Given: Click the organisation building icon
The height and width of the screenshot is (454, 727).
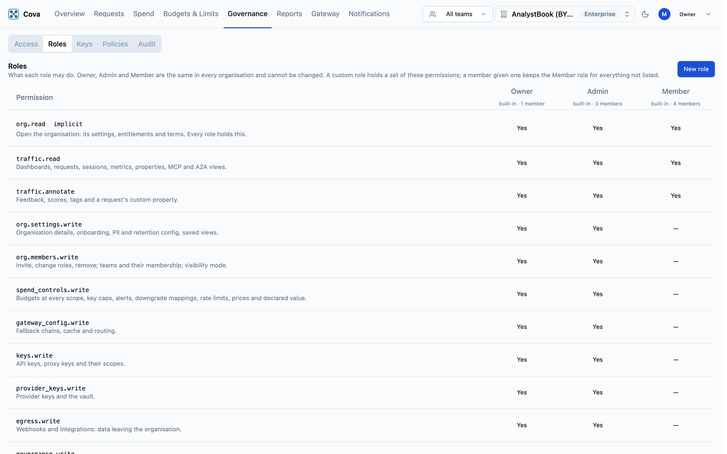Looking at the screenshot, I should [x=504, y=14].
